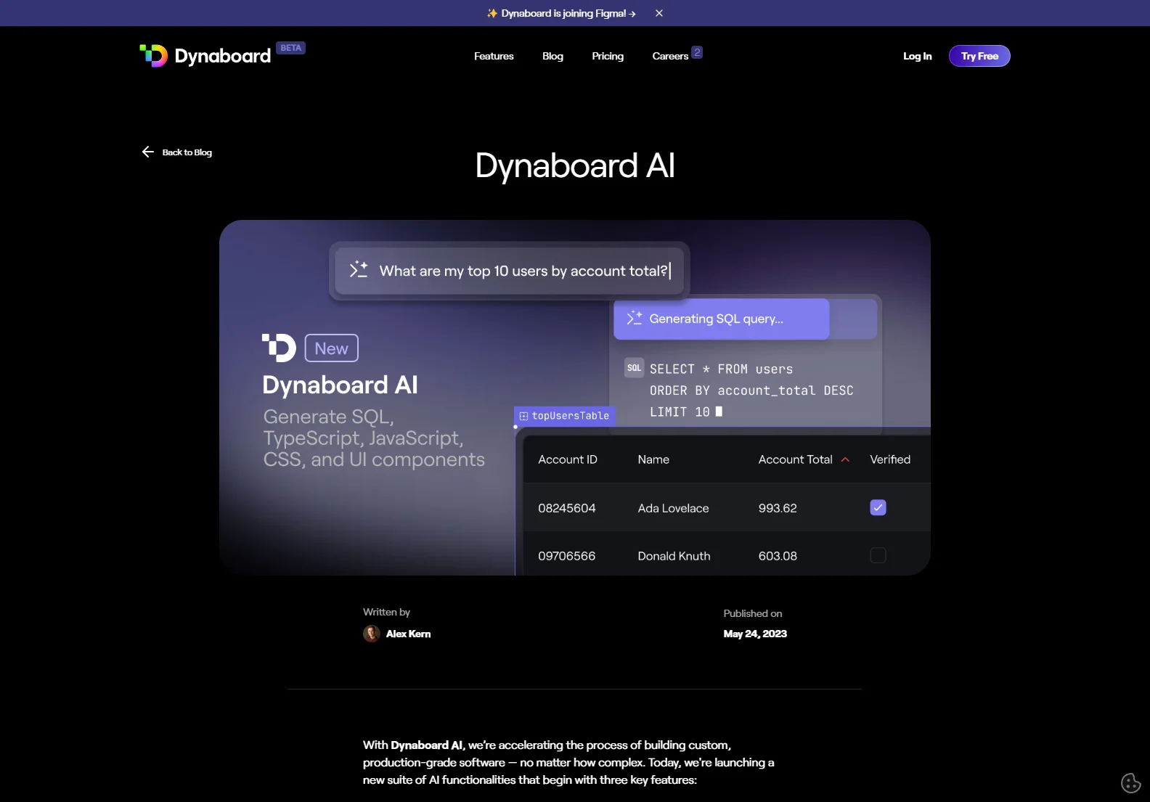The height and width of the screenshot is (802, 1150).
Task: Click the 'ORDER BY account_total DESC' code line
Action: point(751,390)
